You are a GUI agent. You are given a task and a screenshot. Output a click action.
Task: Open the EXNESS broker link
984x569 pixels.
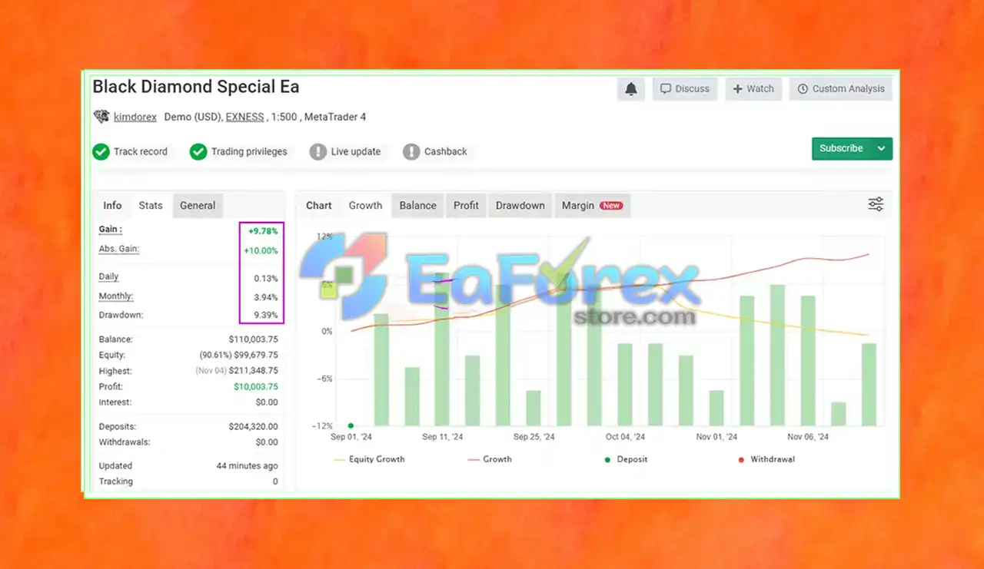pos(244,117)
